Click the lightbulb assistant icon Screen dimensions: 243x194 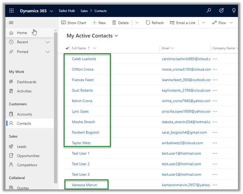coord(234,11)
